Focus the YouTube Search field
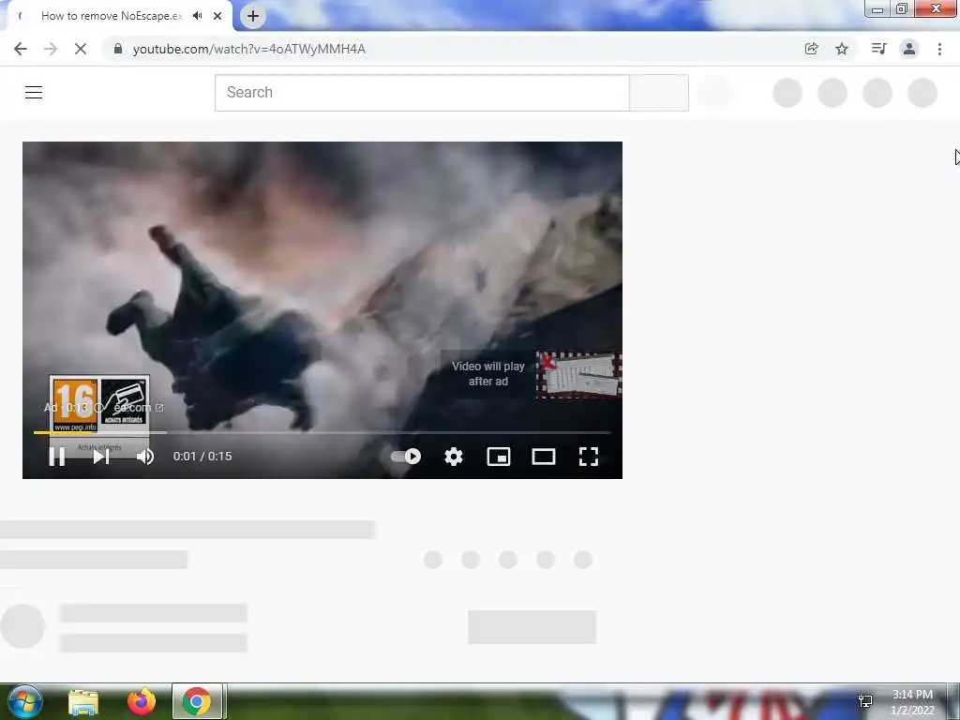960x720 pixels. [x=422, y=93]
